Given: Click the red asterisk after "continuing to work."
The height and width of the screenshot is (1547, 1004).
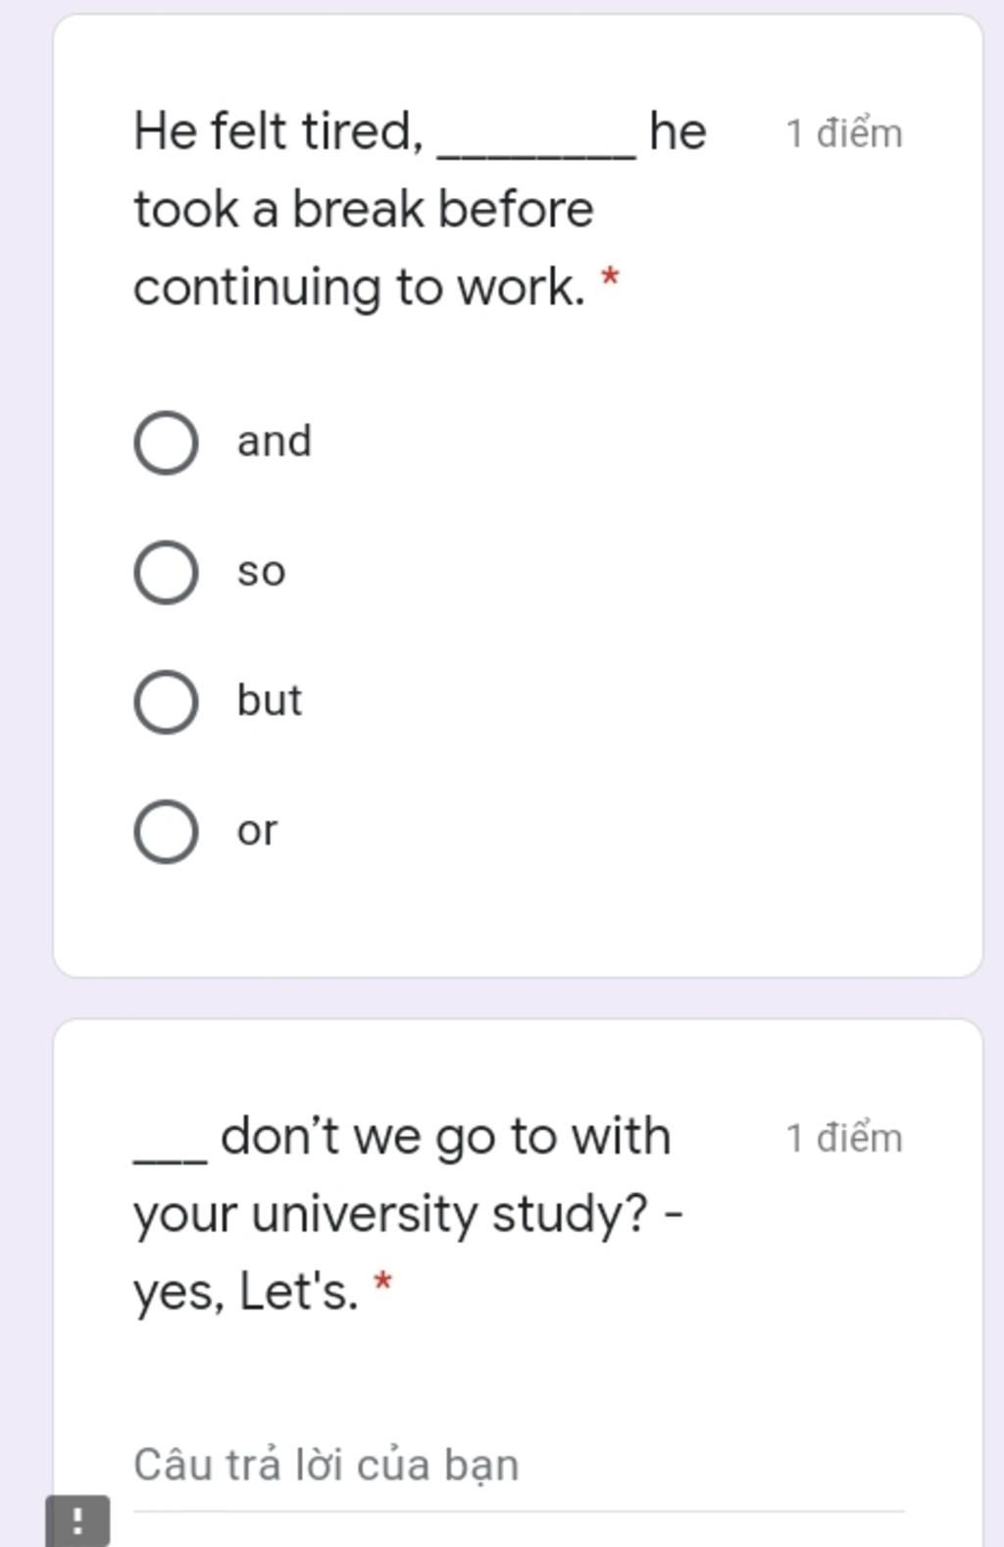Looking at the screenshot, I should point(610,278).
